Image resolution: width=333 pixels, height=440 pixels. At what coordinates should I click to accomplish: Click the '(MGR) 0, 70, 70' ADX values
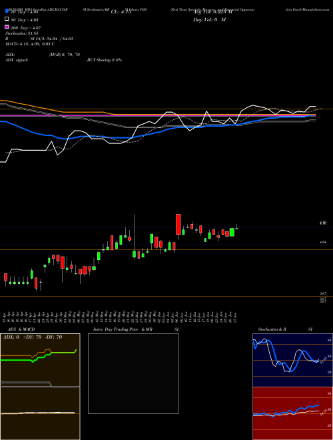click(x=65, y=55)
